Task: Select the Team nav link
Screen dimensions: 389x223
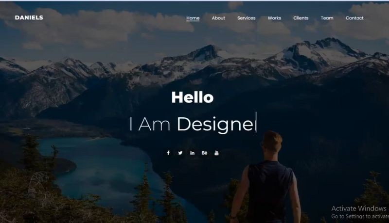Action: (327, 18)
